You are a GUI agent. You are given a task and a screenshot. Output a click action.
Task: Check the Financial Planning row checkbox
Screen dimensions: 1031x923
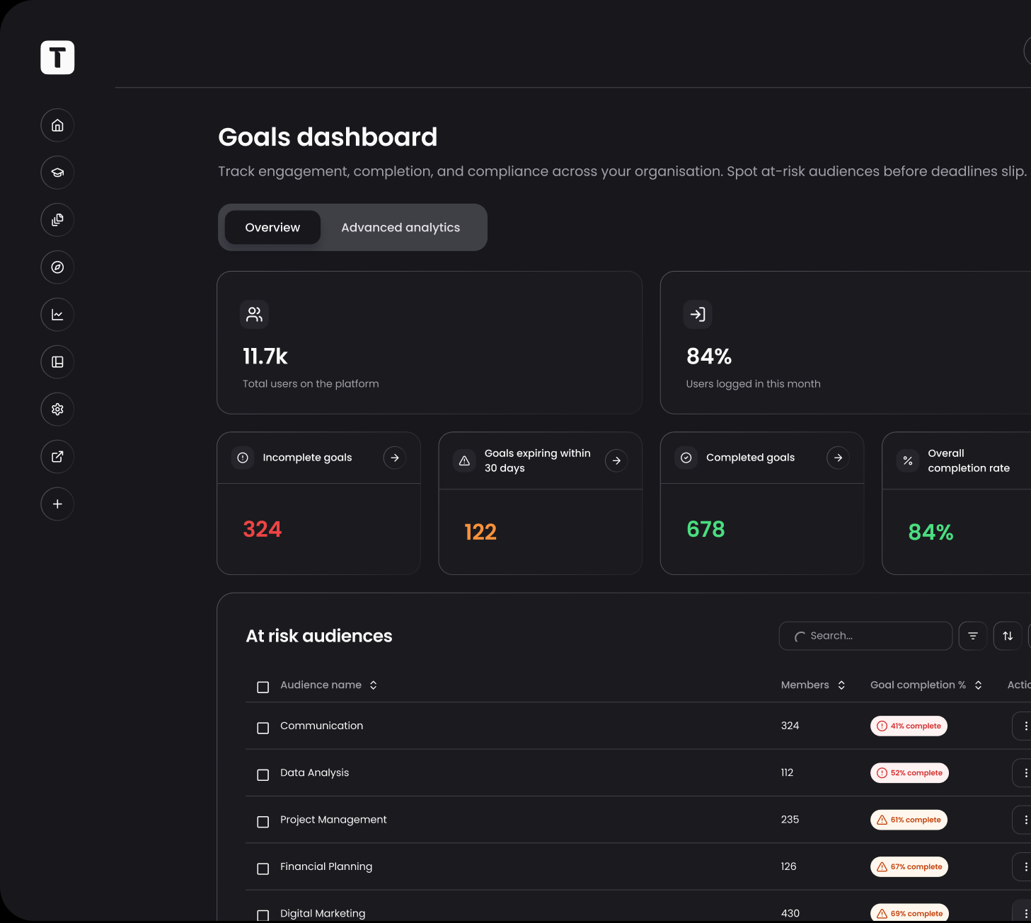pos(263,869)
